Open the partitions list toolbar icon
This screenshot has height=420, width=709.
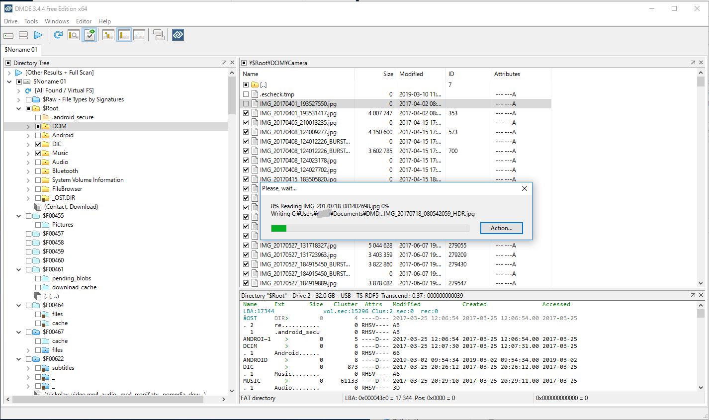tap(23, 35)
